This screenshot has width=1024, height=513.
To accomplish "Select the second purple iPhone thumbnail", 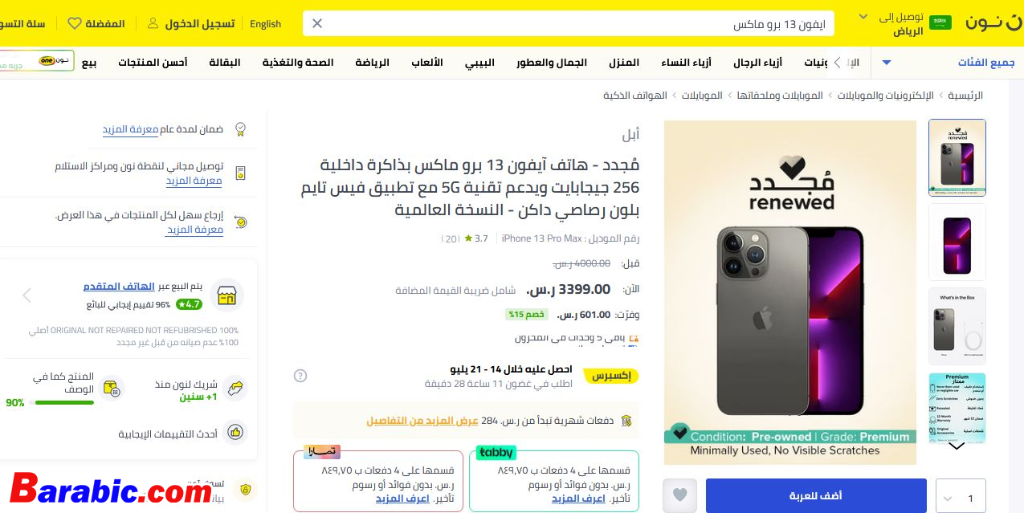I will pyautogui.click(x=957, y=242).
